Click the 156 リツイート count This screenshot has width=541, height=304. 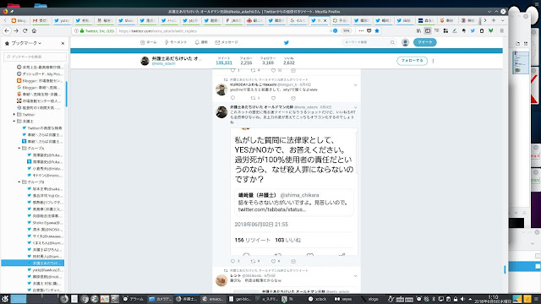[x=253, y=240]
